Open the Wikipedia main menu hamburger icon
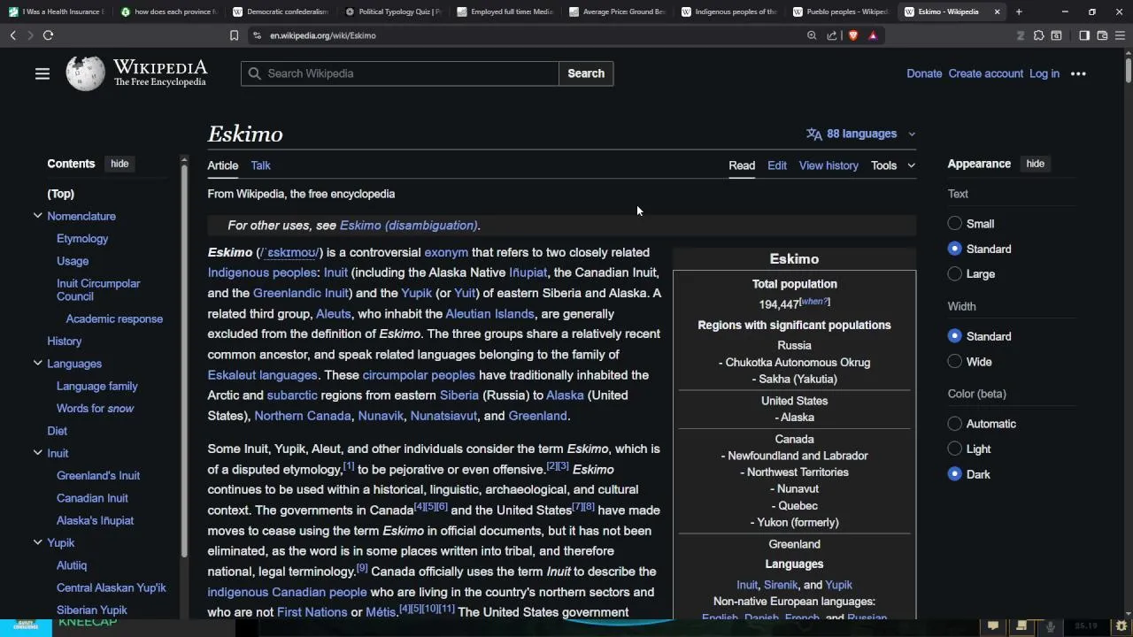Image resolution: width=1133 pixels, height=637 pixels. click(x=42, y=73)
